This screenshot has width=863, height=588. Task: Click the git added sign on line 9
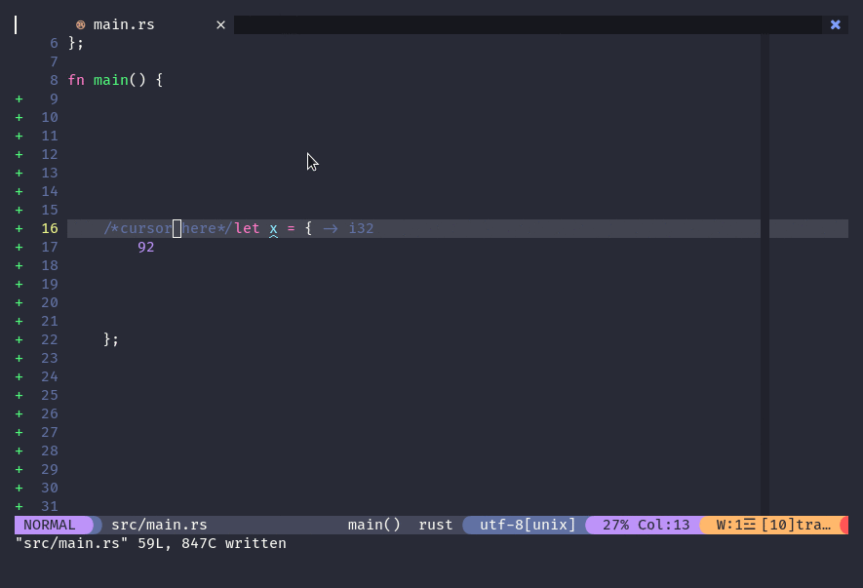[20, 99]
